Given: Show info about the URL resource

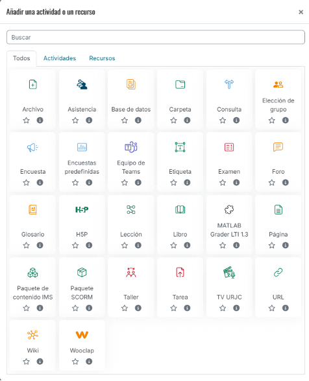Looking at the screenshot, I should pos(286,308).
